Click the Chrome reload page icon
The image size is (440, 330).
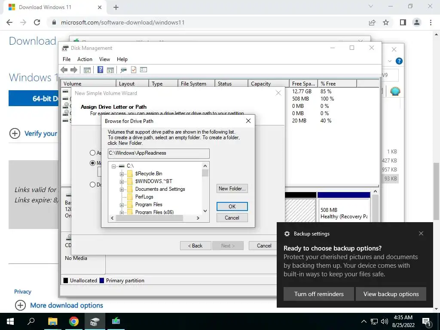click(37, 22)
